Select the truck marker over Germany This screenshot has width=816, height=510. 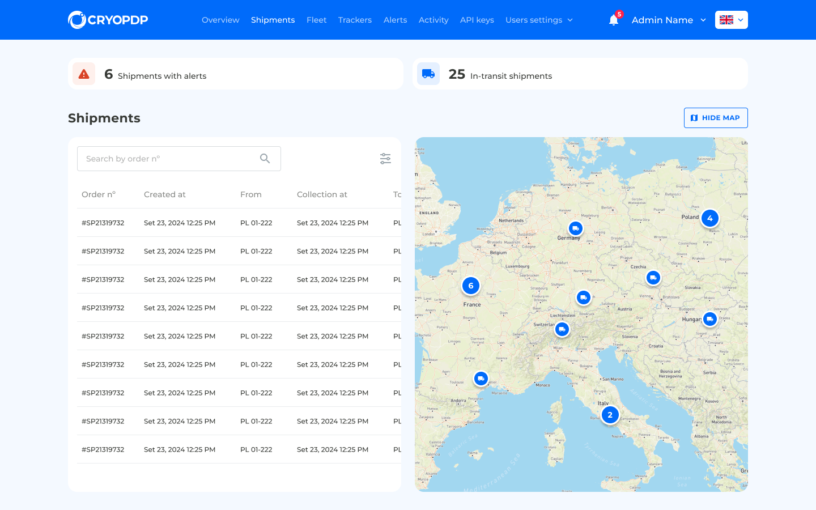point(576,228)
